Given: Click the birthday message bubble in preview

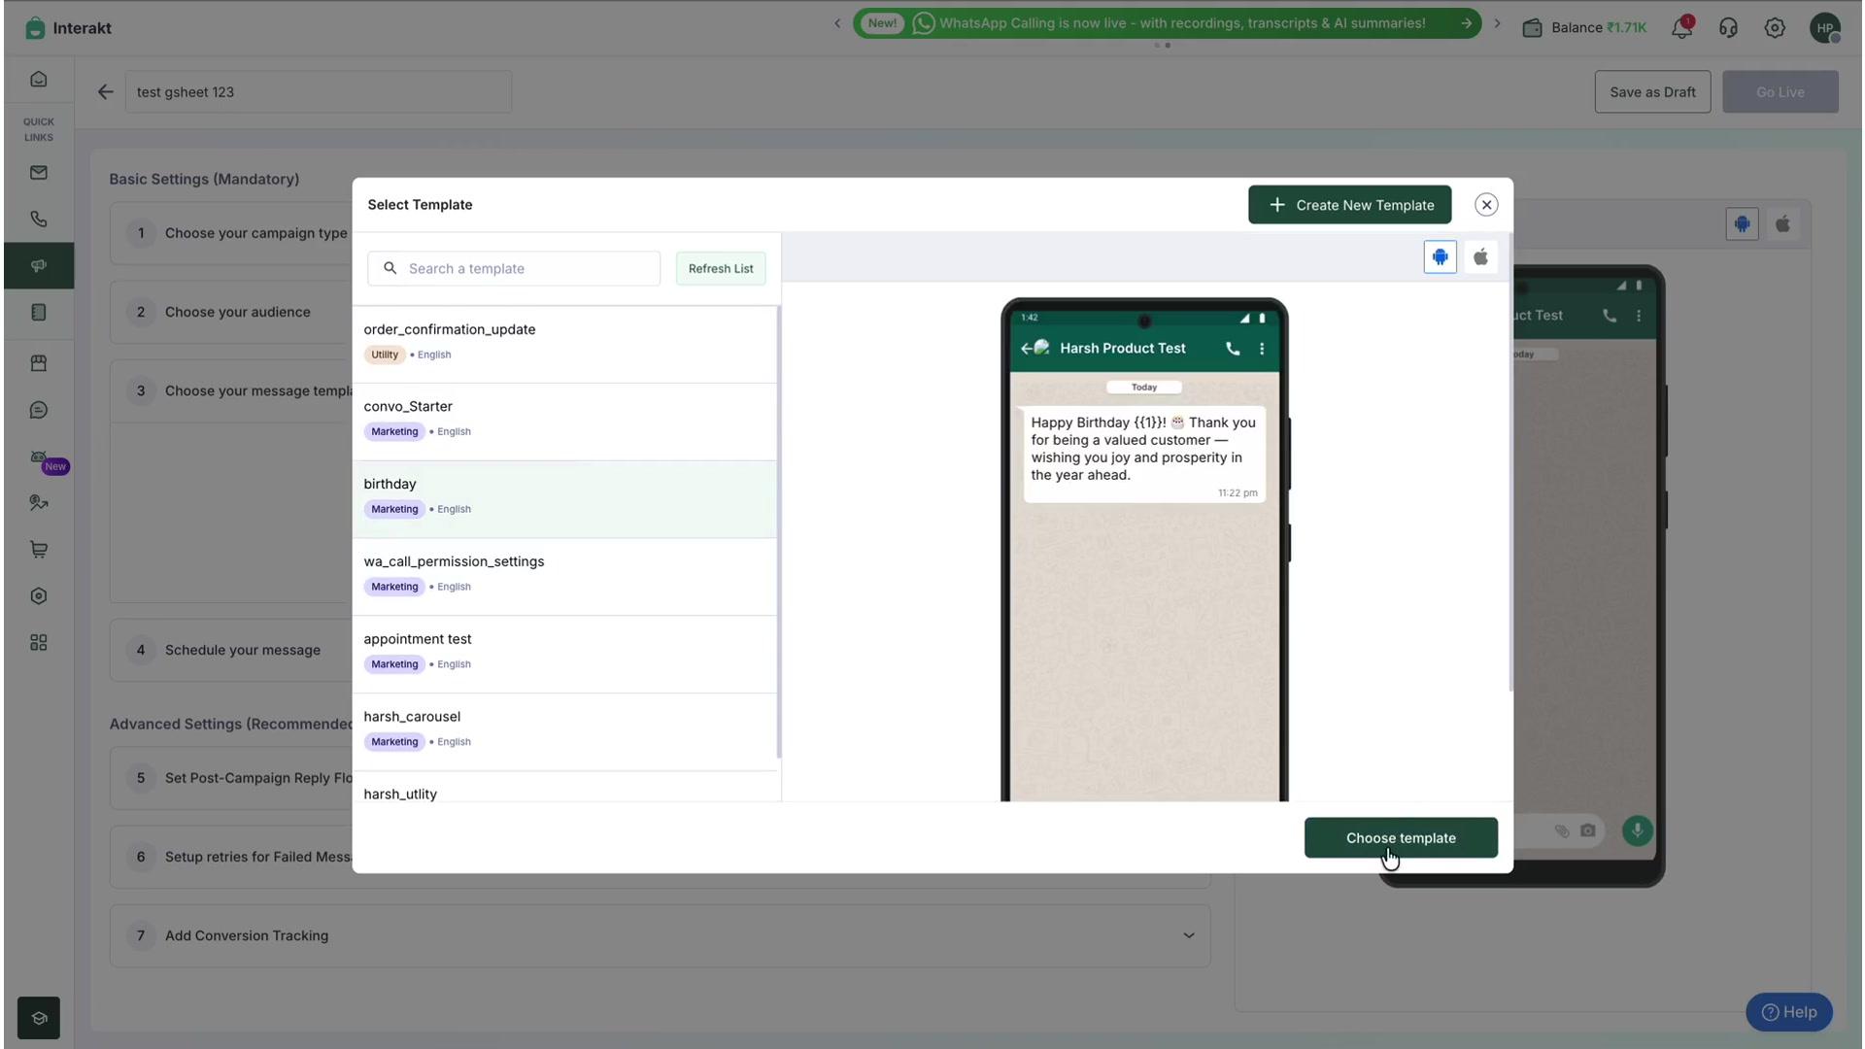Looking at the screenshot, I should tap(1144, 455).
